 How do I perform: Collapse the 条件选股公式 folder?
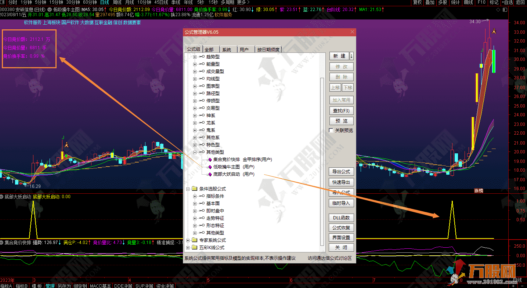click(x=188, y=189)
